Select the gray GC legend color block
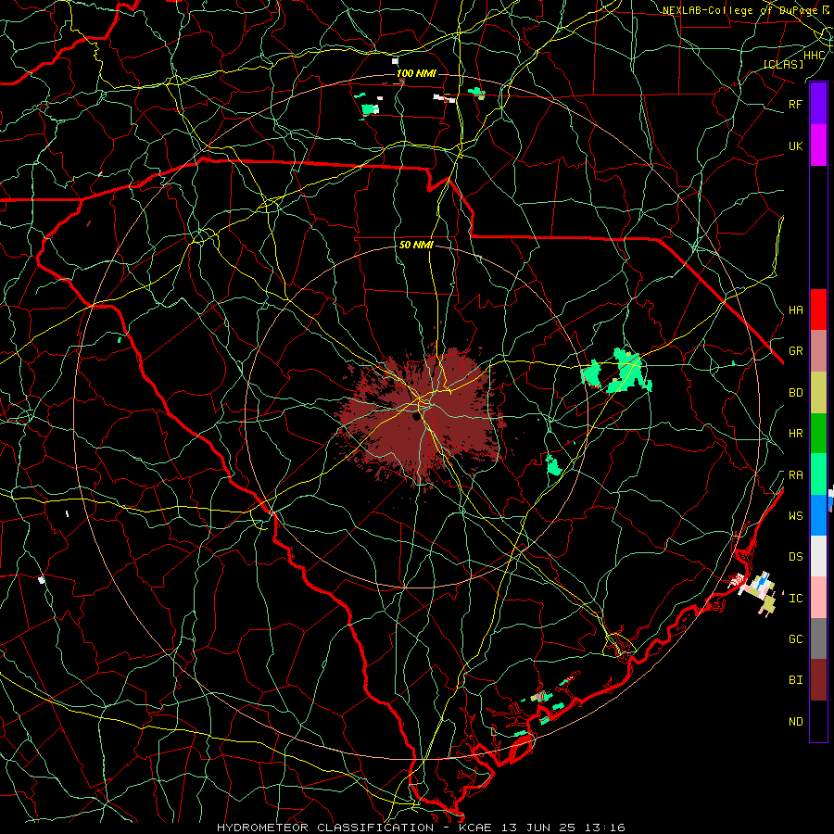The image size is (834, 834). point(818,638)
